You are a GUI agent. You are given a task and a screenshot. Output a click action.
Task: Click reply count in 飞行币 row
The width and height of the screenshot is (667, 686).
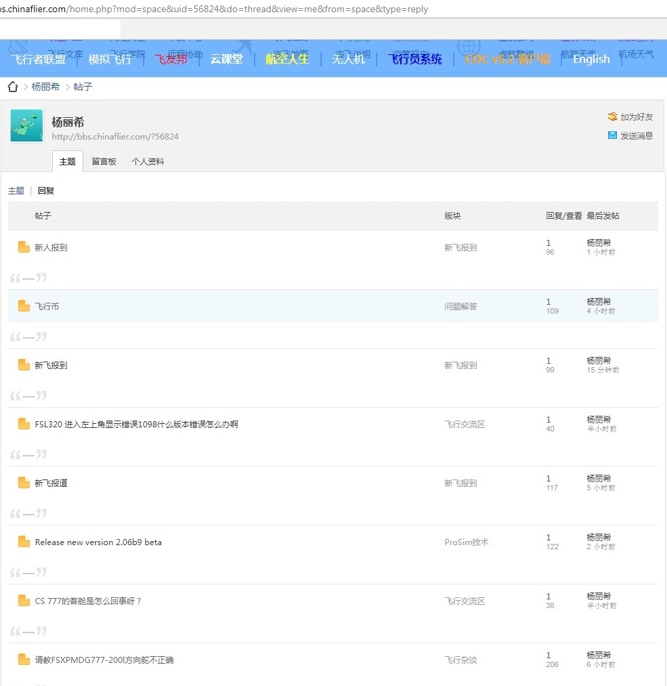tap(548, 302)
